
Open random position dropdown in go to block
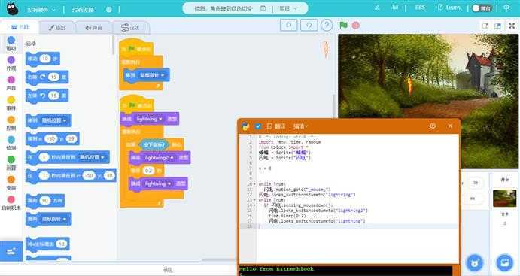pyautogui.click(x=54, y=120)
